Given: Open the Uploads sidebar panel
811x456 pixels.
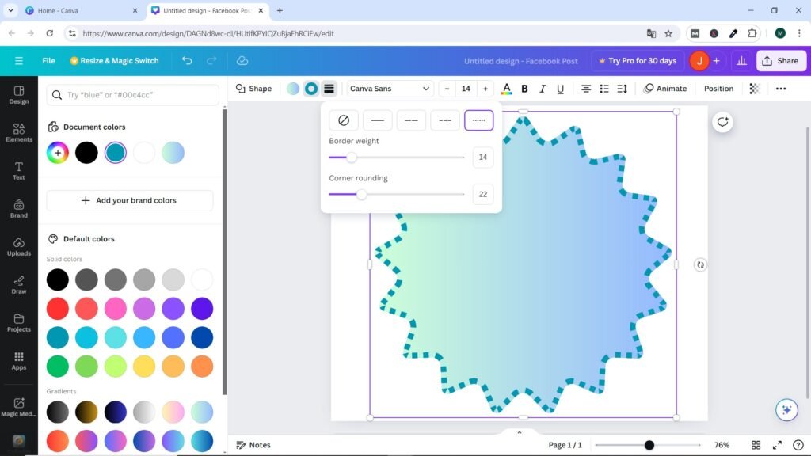Looking at the screenshot, I should (x=19, y=245).
